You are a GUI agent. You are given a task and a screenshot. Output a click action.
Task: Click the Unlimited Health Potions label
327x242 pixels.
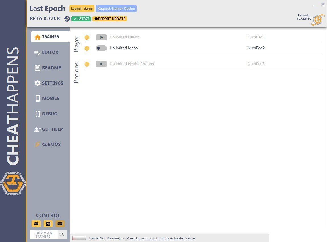point(132,64)
